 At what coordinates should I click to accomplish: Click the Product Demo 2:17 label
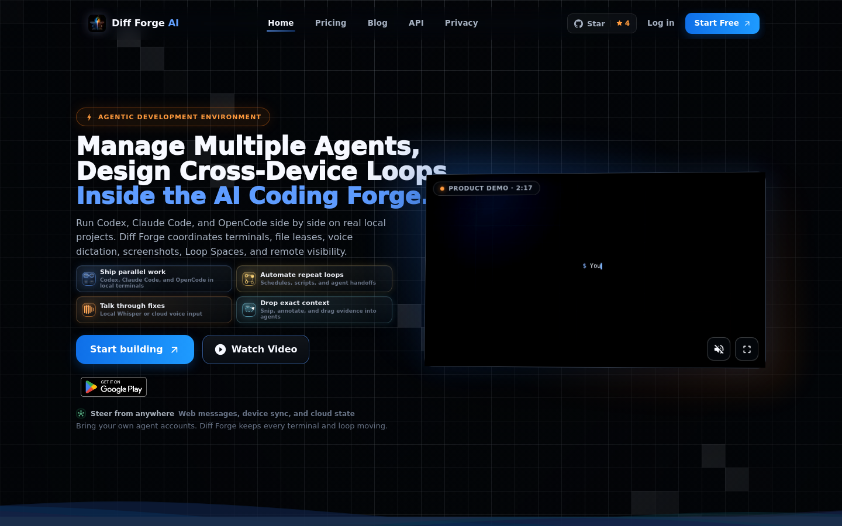pos(486,188)
